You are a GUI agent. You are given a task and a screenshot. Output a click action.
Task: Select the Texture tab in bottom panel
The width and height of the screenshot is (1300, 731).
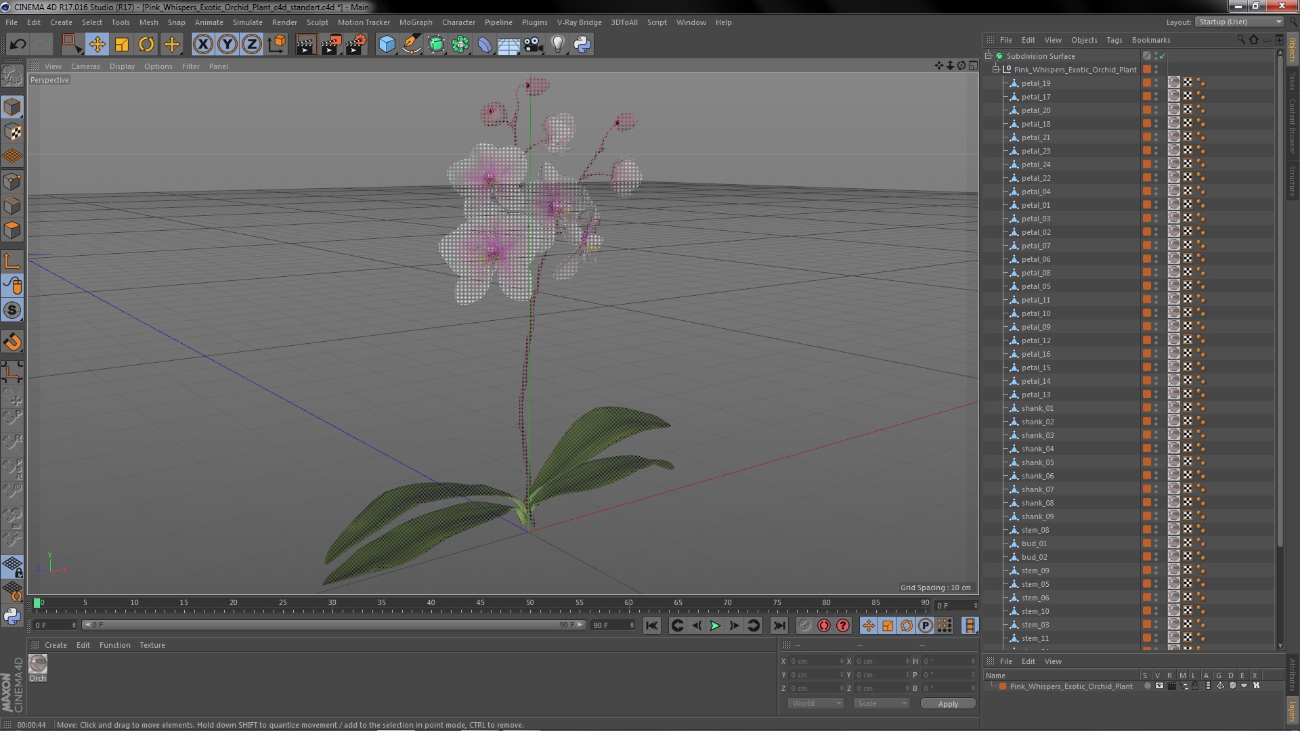[x=151, y=644]
